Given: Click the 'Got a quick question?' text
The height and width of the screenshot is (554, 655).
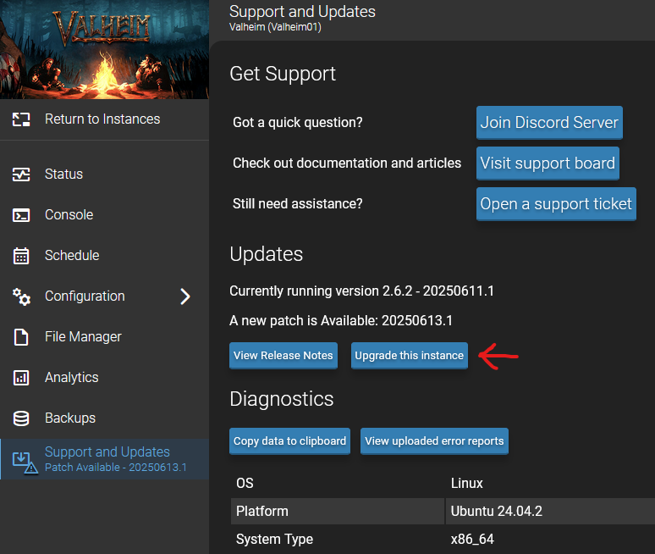Looking at the screenshot, I should point(297,123).
